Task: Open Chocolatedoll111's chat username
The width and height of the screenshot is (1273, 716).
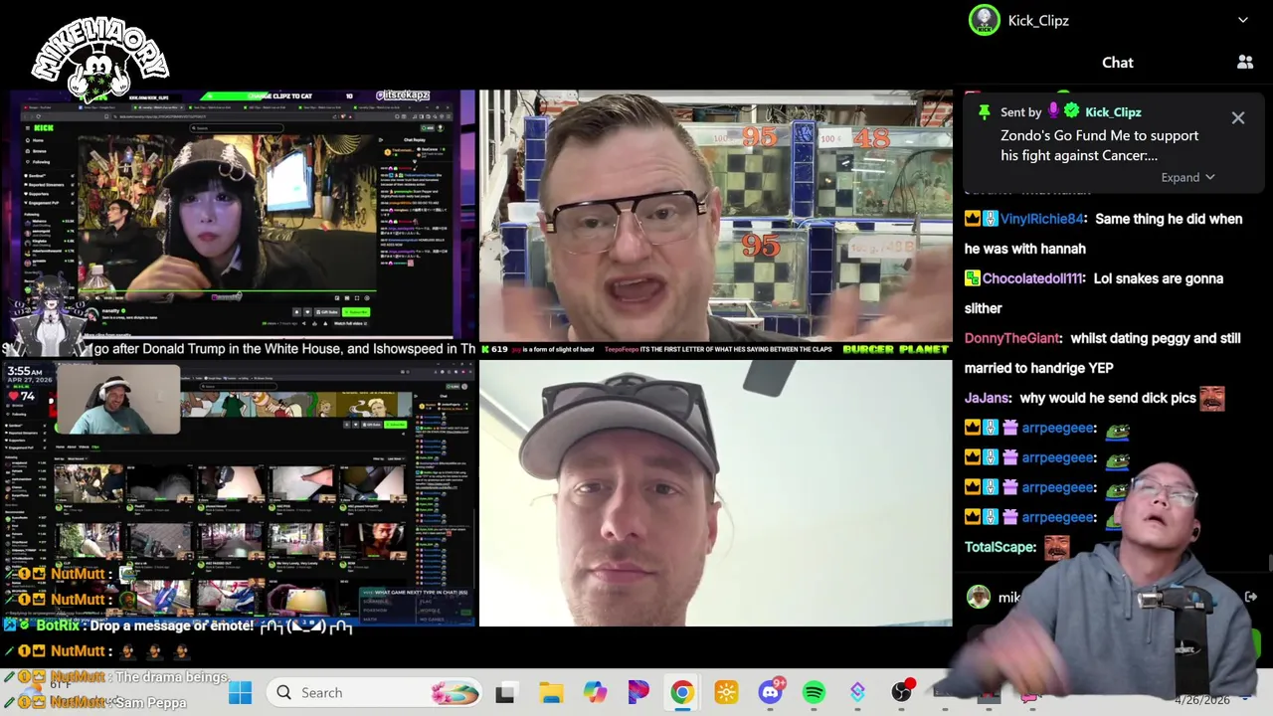Action: pos(1032,278)
